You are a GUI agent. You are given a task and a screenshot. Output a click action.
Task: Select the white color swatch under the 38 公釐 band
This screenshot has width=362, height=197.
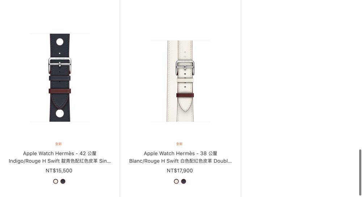pyautogui.click(x=176, y=181)
